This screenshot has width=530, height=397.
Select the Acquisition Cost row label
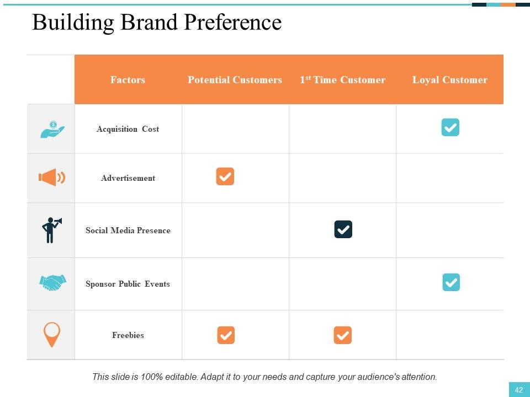[128, 129]
